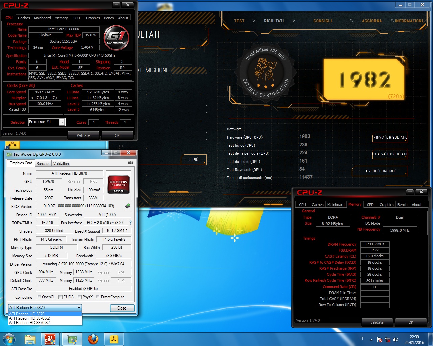Click the PIÙ button in Catzilla
Image resolution: width=433 pixels, height=346 pixels.
[x=193, y=159]
